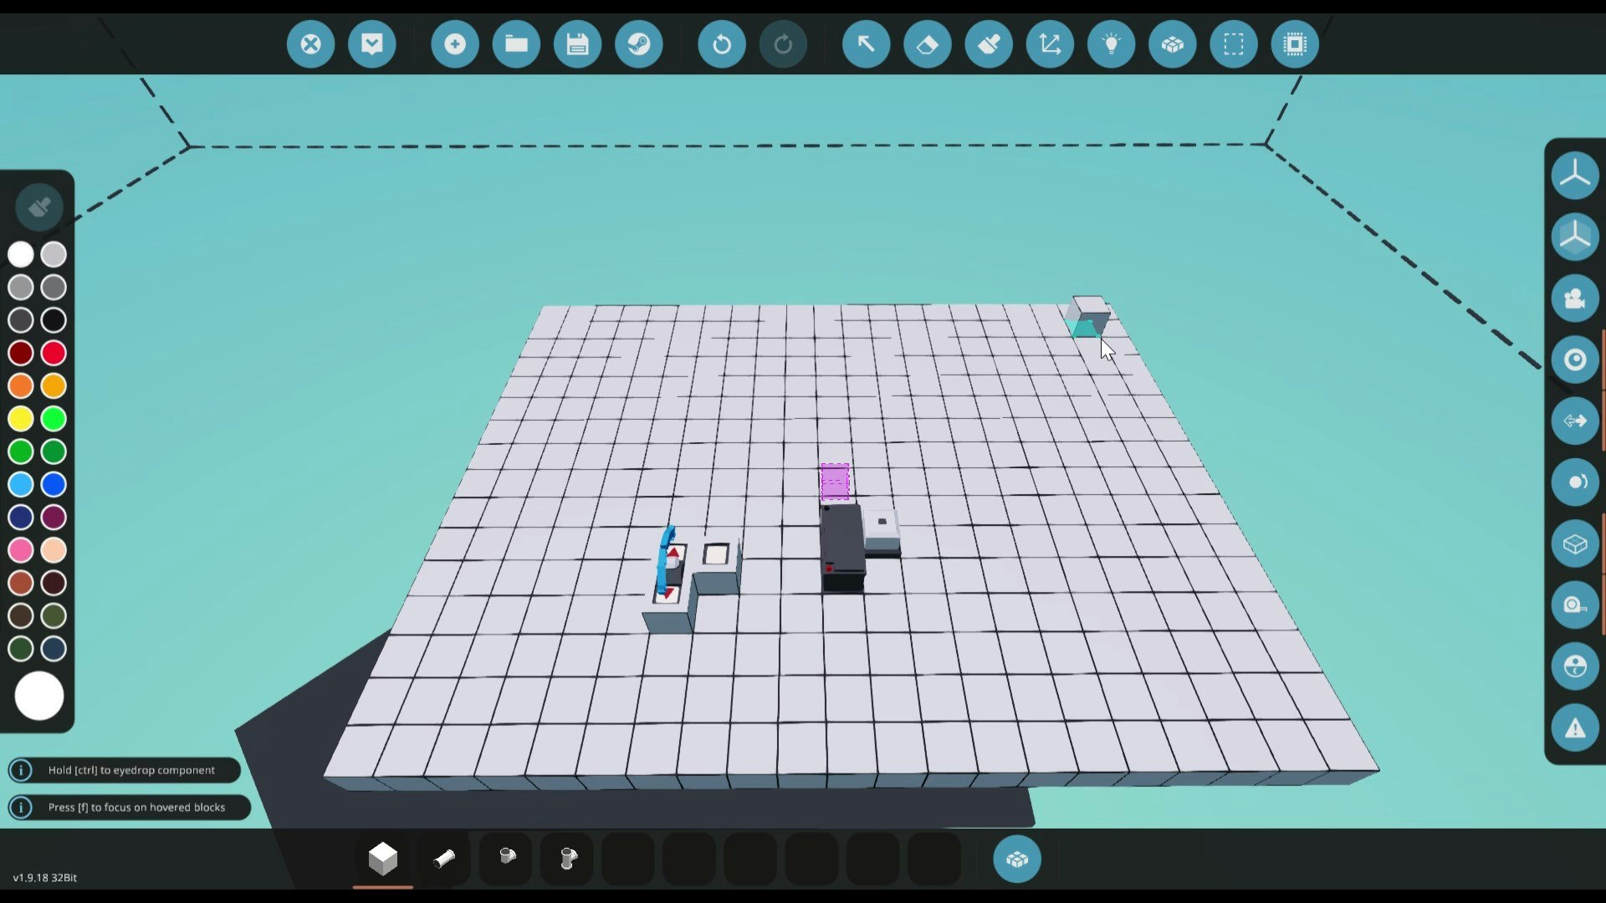Viewport: 1606px width, 903px height.
Task: Toggle the first axis gizmo view button
Action: (1575, 176)
